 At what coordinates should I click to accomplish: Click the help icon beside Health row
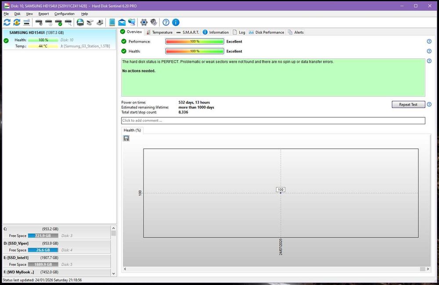429,51
